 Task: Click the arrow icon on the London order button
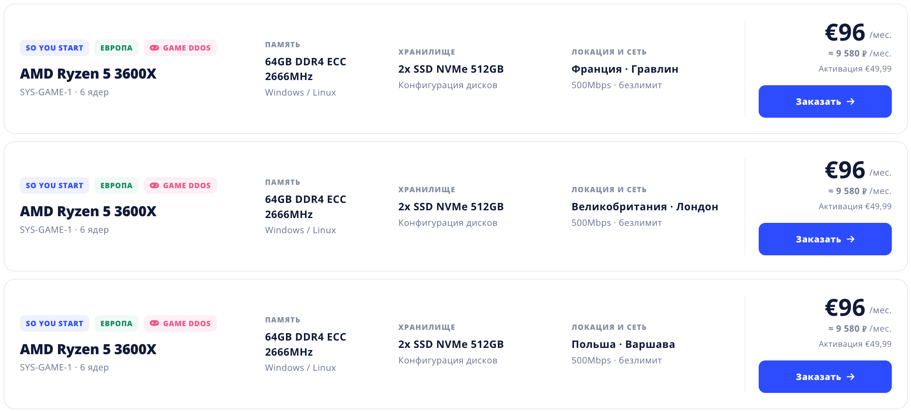(851, 239)
